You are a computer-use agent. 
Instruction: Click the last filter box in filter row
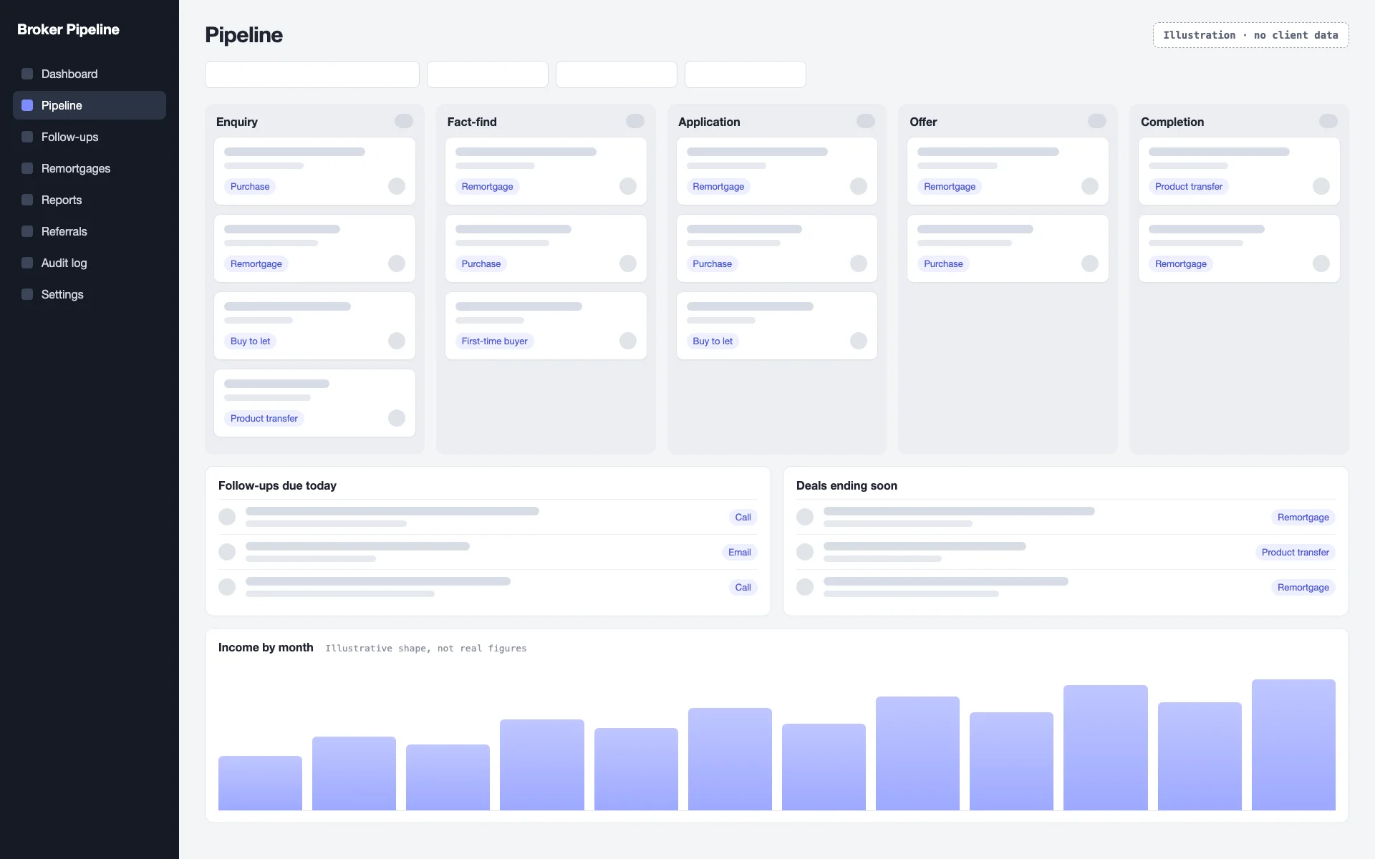(746, 74)
